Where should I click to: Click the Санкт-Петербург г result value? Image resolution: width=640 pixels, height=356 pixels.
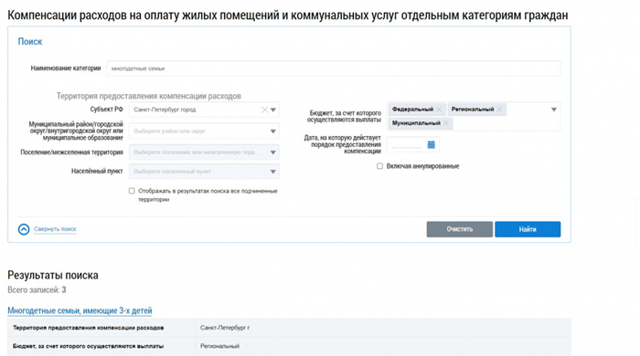coord(225,328)
